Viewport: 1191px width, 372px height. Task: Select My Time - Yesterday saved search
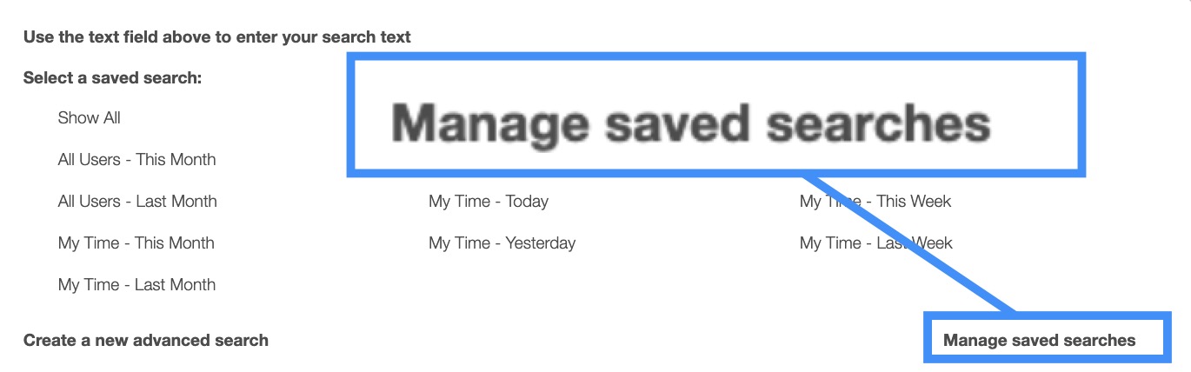tap(502, 243)
